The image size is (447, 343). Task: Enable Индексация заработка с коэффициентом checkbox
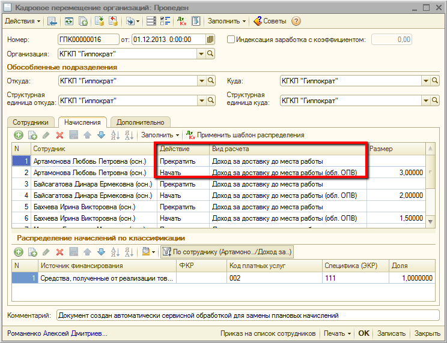point(231,40)
